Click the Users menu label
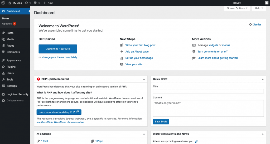Image resolution: width=270 pixels, height=144 pixels. (x=10, y=73)
